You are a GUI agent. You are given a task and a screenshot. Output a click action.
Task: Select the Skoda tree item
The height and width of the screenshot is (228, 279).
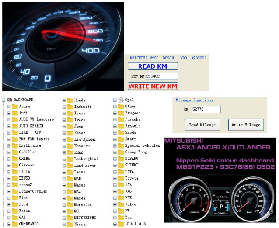131,133
